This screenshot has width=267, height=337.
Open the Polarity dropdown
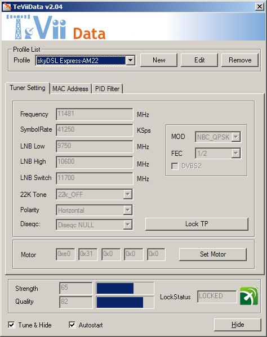[x=127, y=210]
